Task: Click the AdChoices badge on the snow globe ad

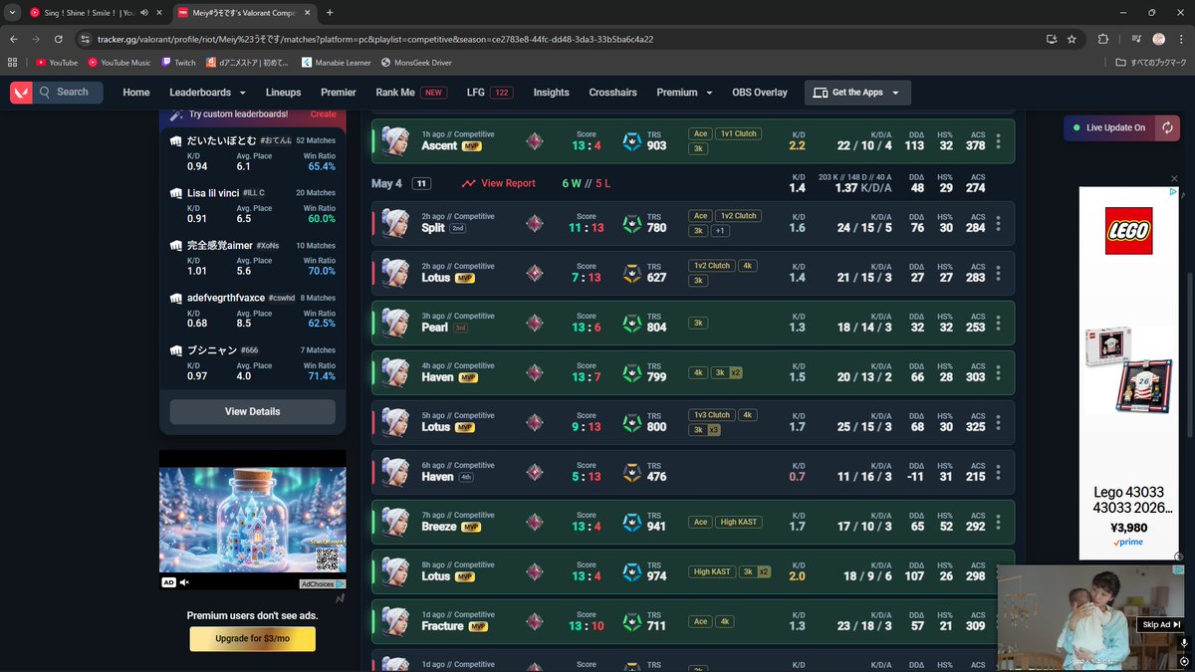Action: (323, 583)
